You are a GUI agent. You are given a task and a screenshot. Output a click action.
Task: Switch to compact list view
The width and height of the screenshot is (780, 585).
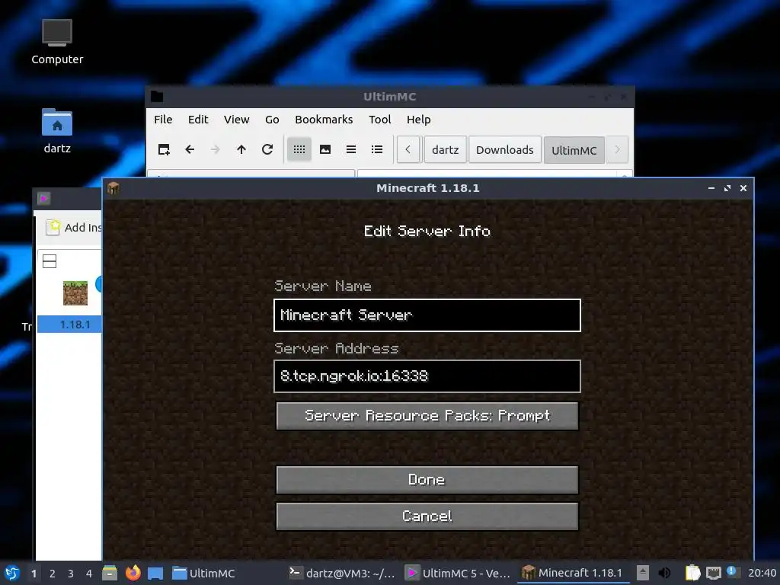(350, 149)
